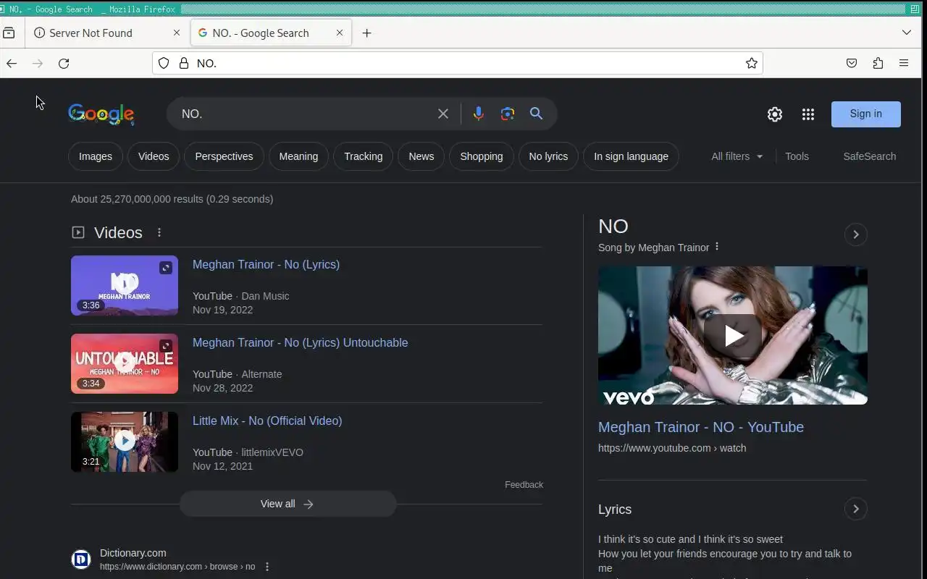Screen dimensions: 927x579
Task: Reload the current page
Action: [64, 64]
